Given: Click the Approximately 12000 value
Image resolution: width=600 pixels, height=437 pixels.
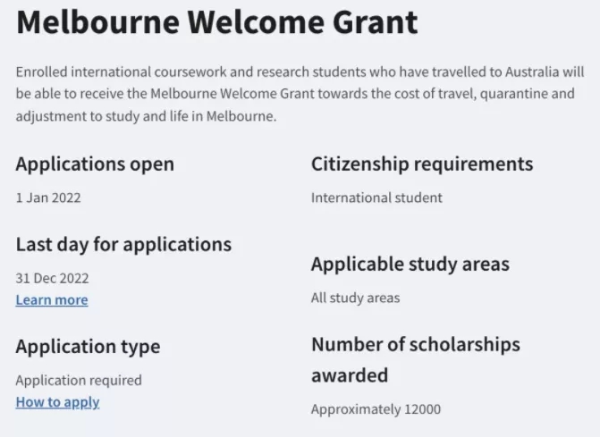Looking at the screenshot, I should 376,409.
